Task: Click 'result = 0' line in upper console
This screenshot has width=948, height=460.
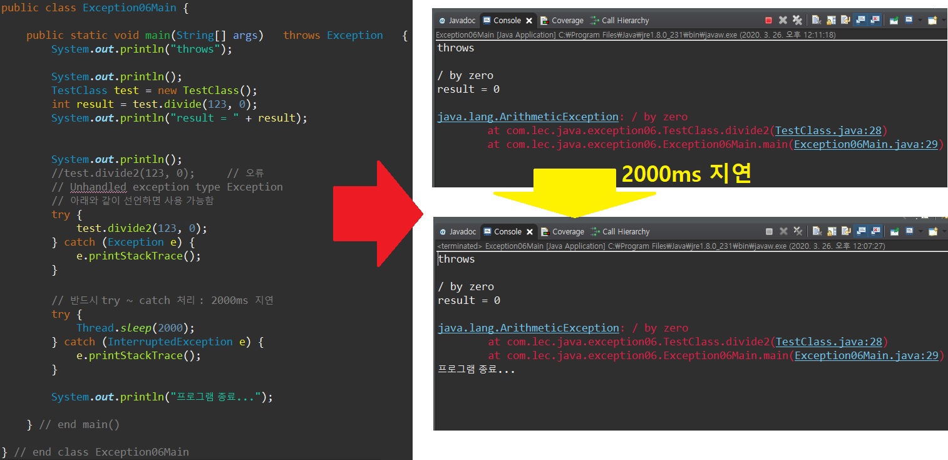Action: pyautogui.click(x=468, y=89)
